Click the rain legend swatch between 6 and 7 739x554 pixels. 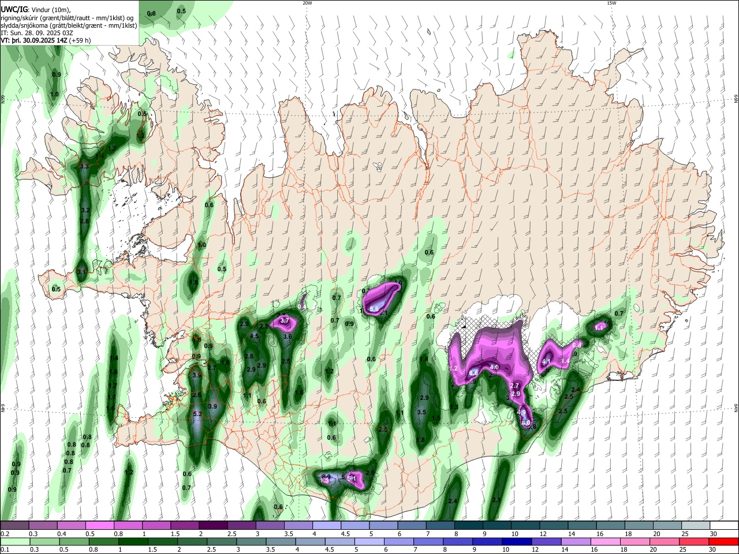point(398,541)
